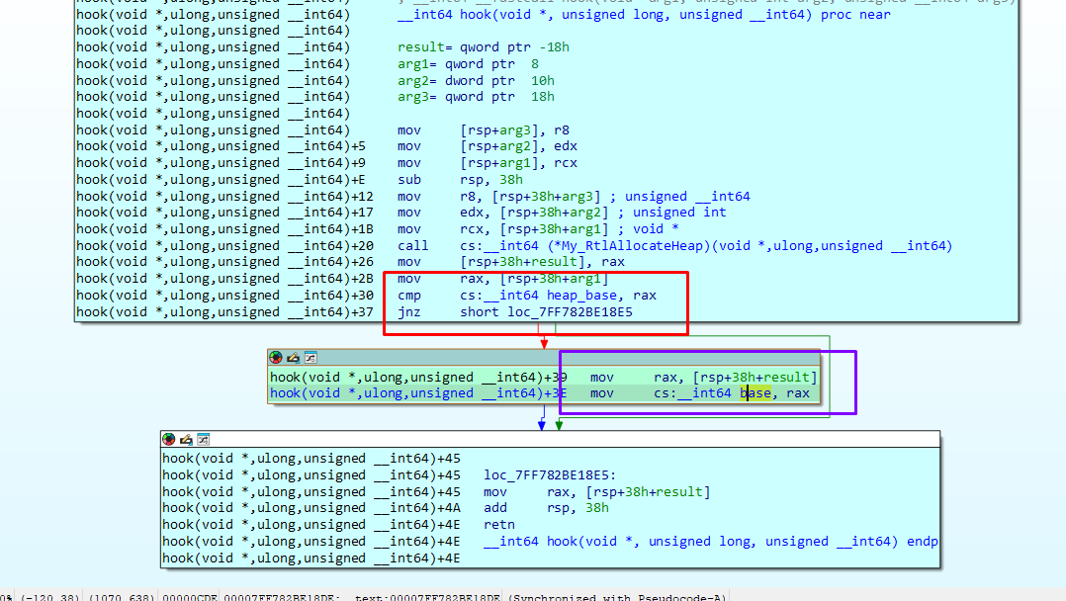Image resolution: width=1066 pixels, height=601 pixels.
Task: Click the 'edx, [rsp+38h+arg2]' operand
Action: tap(534, 213)
